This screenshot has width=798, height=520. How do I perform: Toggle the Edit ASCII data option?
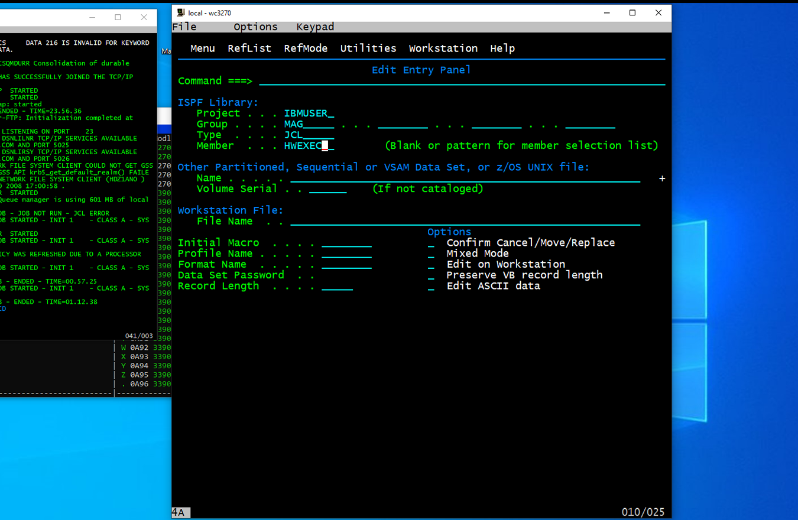coord(432,286)
